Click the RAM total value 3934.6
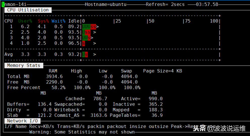250x136 pixels. pyautogui.click(x=54, y=76)
